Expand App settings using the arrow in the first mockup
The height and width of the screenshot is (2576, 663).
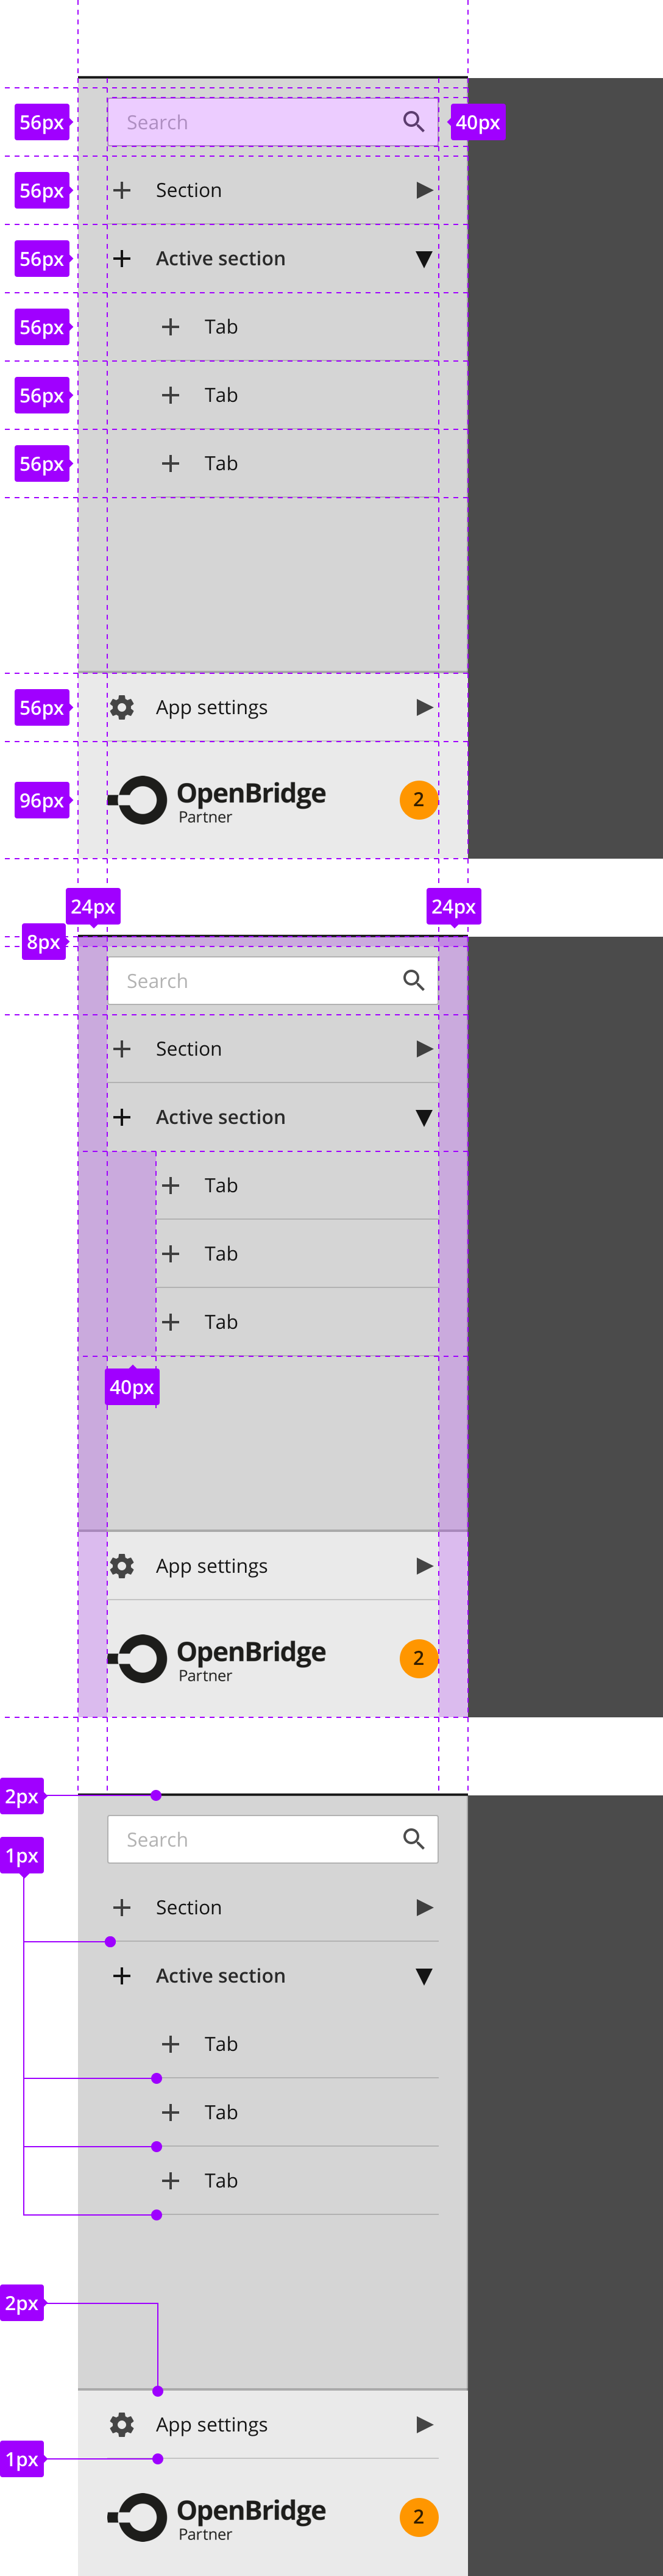[x=424, y=708]
